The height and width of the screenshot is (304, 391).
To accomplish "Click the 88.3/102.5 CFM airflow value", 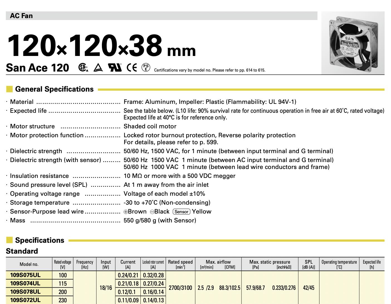I will pyautogui.click(x=230, y=288).
